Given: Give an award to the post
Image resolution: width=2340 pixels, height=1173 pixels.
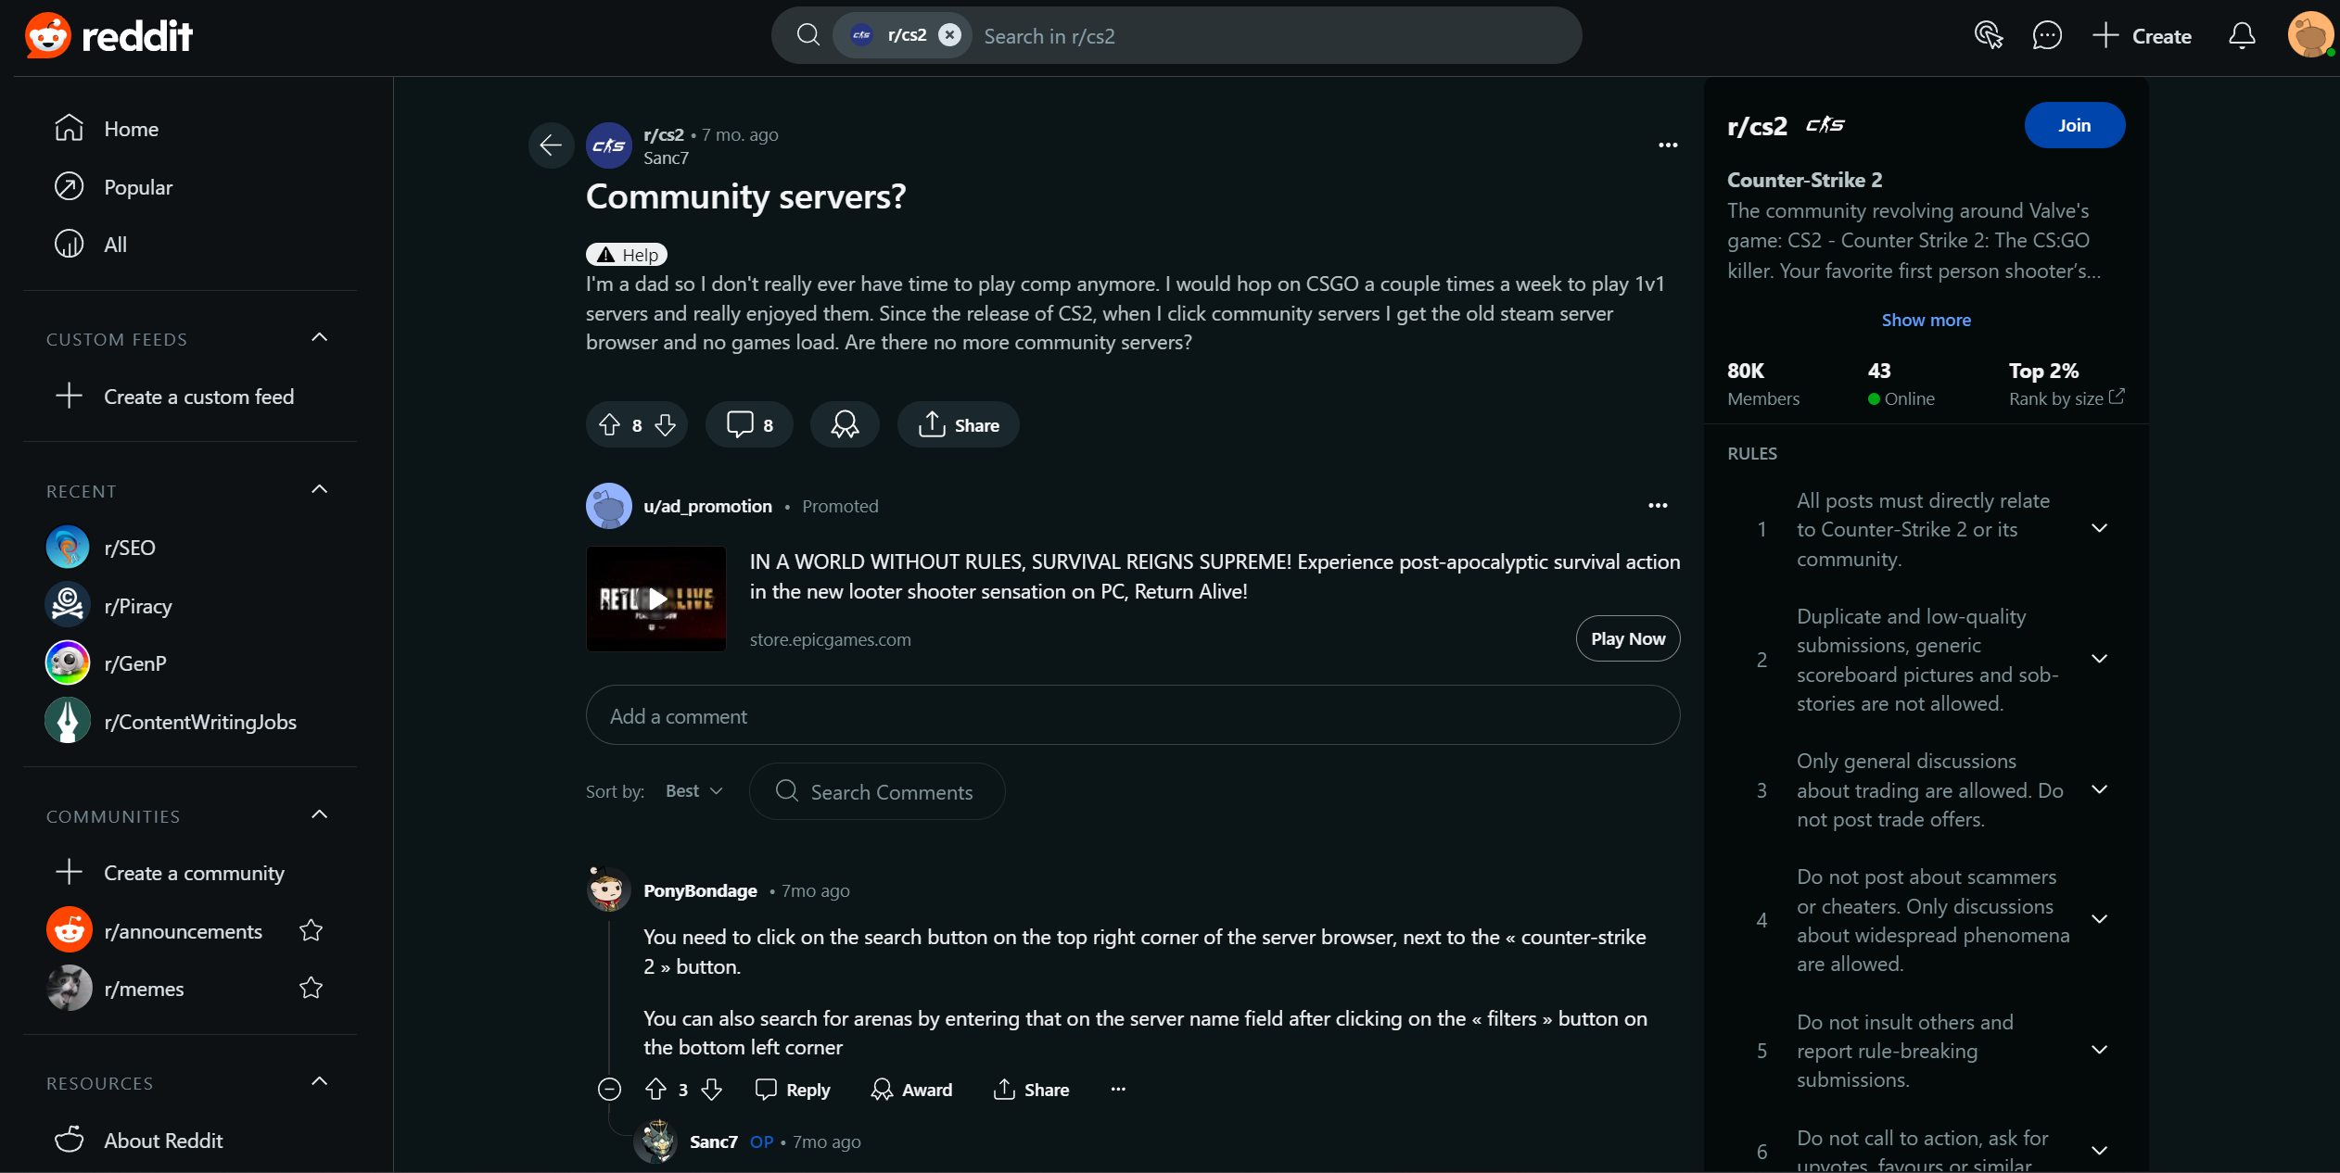Looking at the screenshot, I should tap(845, 425).
